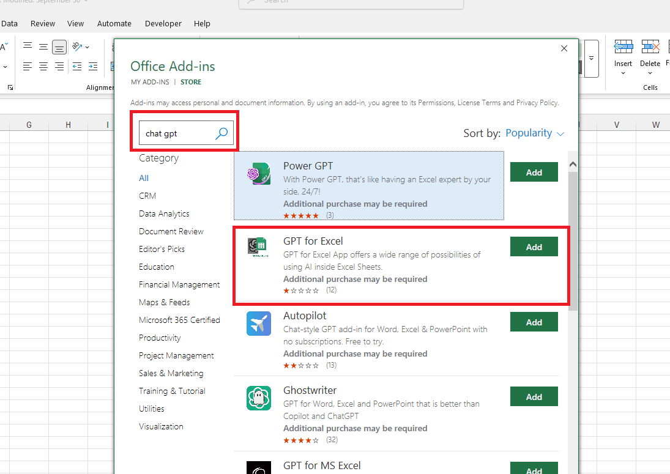Viewport: 670px width, 474px height.
Task: Select Middle Align in the ribbon
Action: (43, 46)
